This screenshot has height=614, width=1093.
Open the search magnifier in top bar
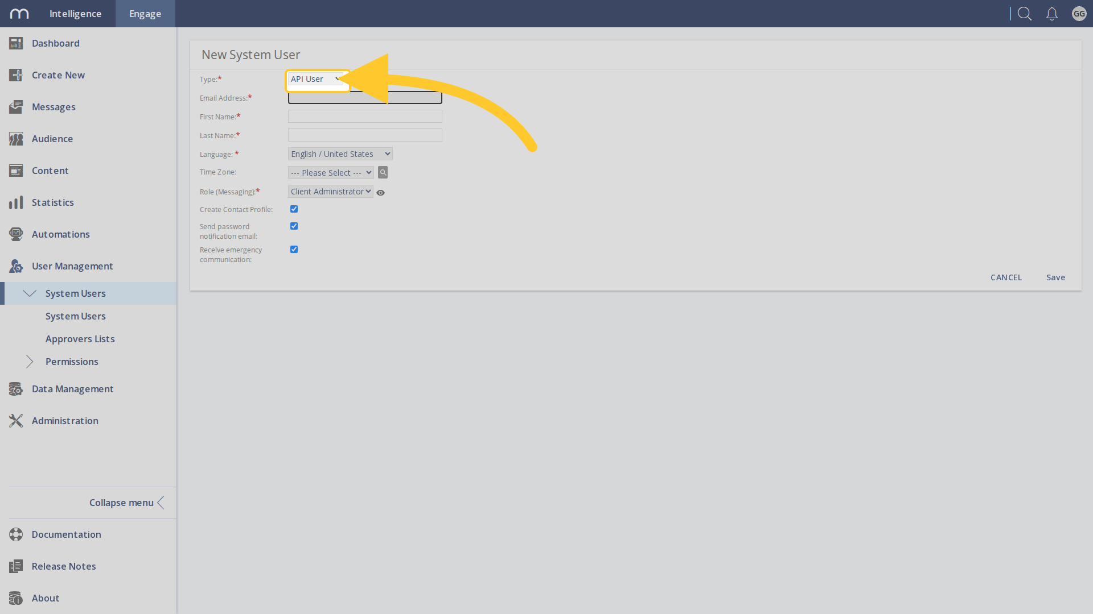coord(1025,14)
